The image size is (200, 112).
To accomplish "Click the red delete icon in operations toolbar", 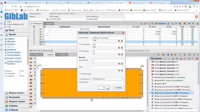I will coord(184,24).
